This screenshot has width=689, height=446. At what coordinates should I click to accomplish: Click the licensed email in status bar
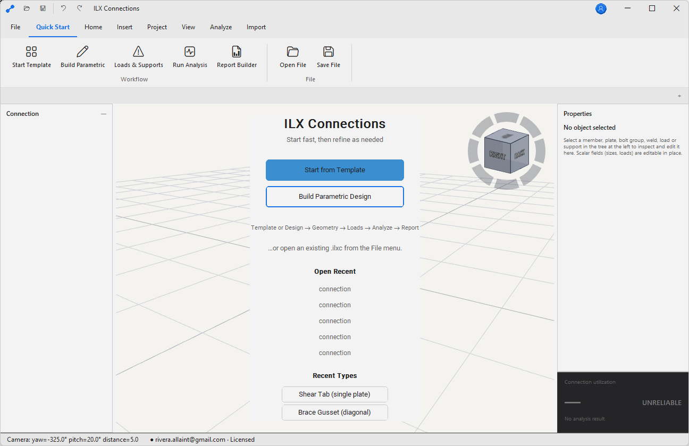coord(203,440)
